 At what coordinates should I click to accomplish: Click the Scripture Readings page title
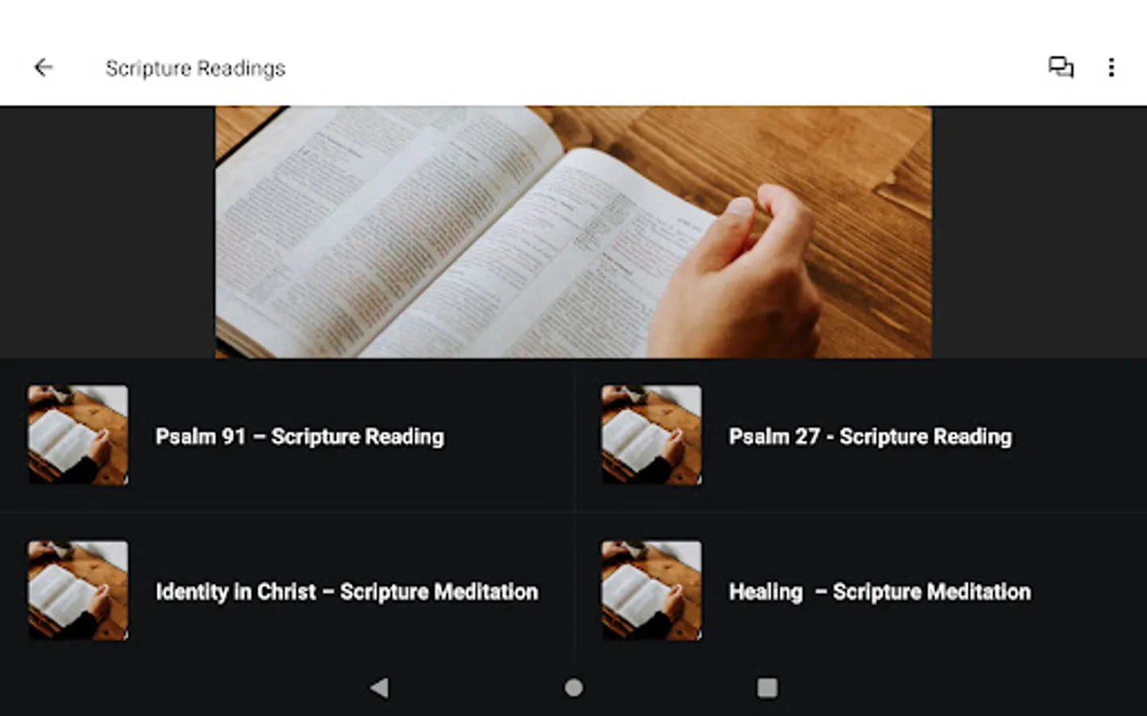point(195,68)
